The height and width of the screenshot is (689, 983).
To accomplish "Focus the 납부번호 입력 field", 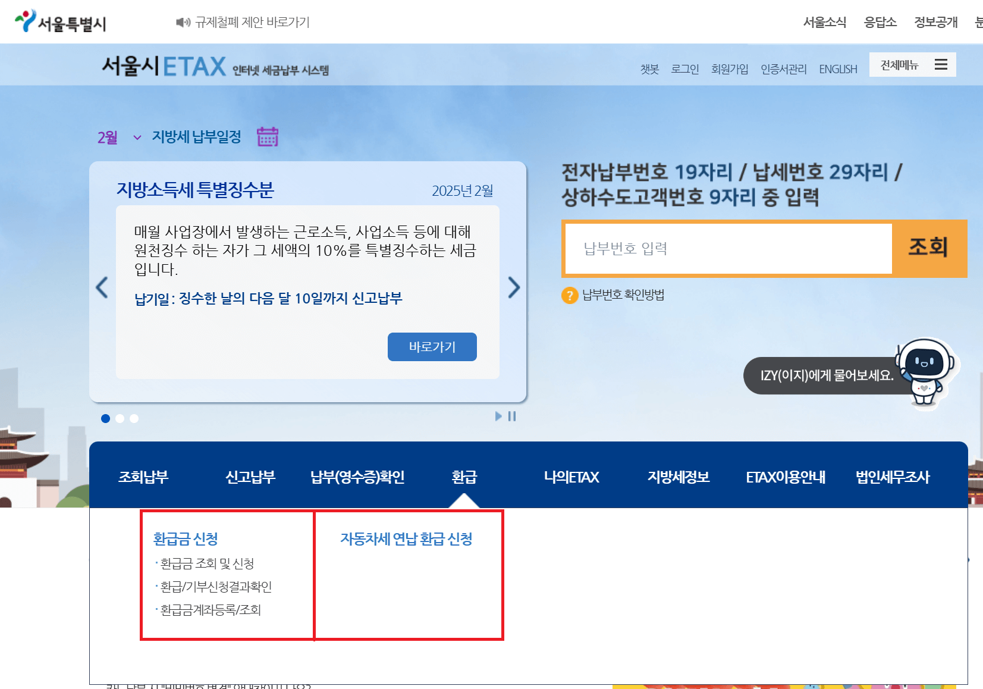I will pos(728,249).
